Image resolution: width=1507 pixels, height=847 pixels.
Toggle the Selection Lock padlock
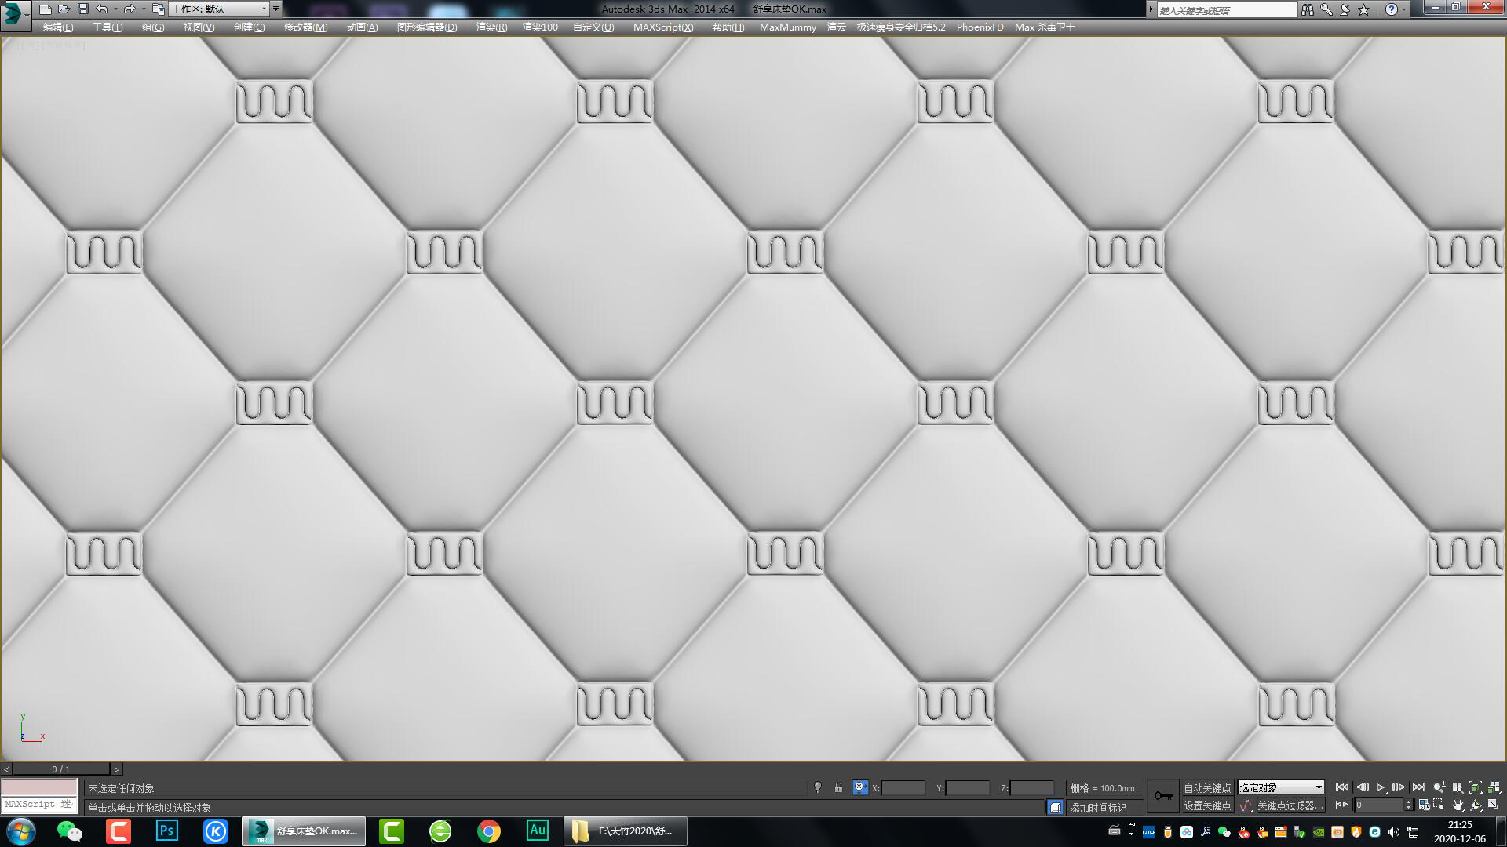tap(838, 787)
